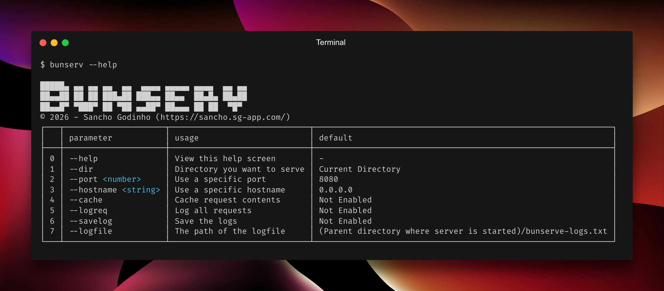
Task: Click 'Directory you want to serve' text
Action: (x=240, y=169)
